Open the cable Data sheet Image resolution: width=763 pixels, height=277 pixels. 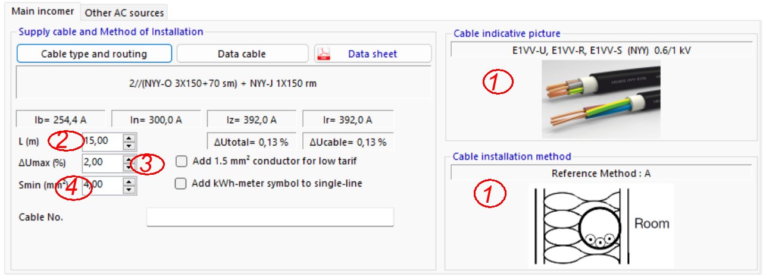coord(373,53)
